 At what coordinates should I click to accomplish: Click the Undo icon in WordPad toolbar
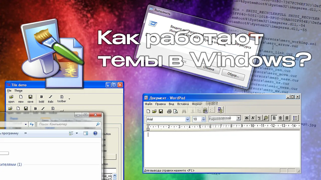212,110
